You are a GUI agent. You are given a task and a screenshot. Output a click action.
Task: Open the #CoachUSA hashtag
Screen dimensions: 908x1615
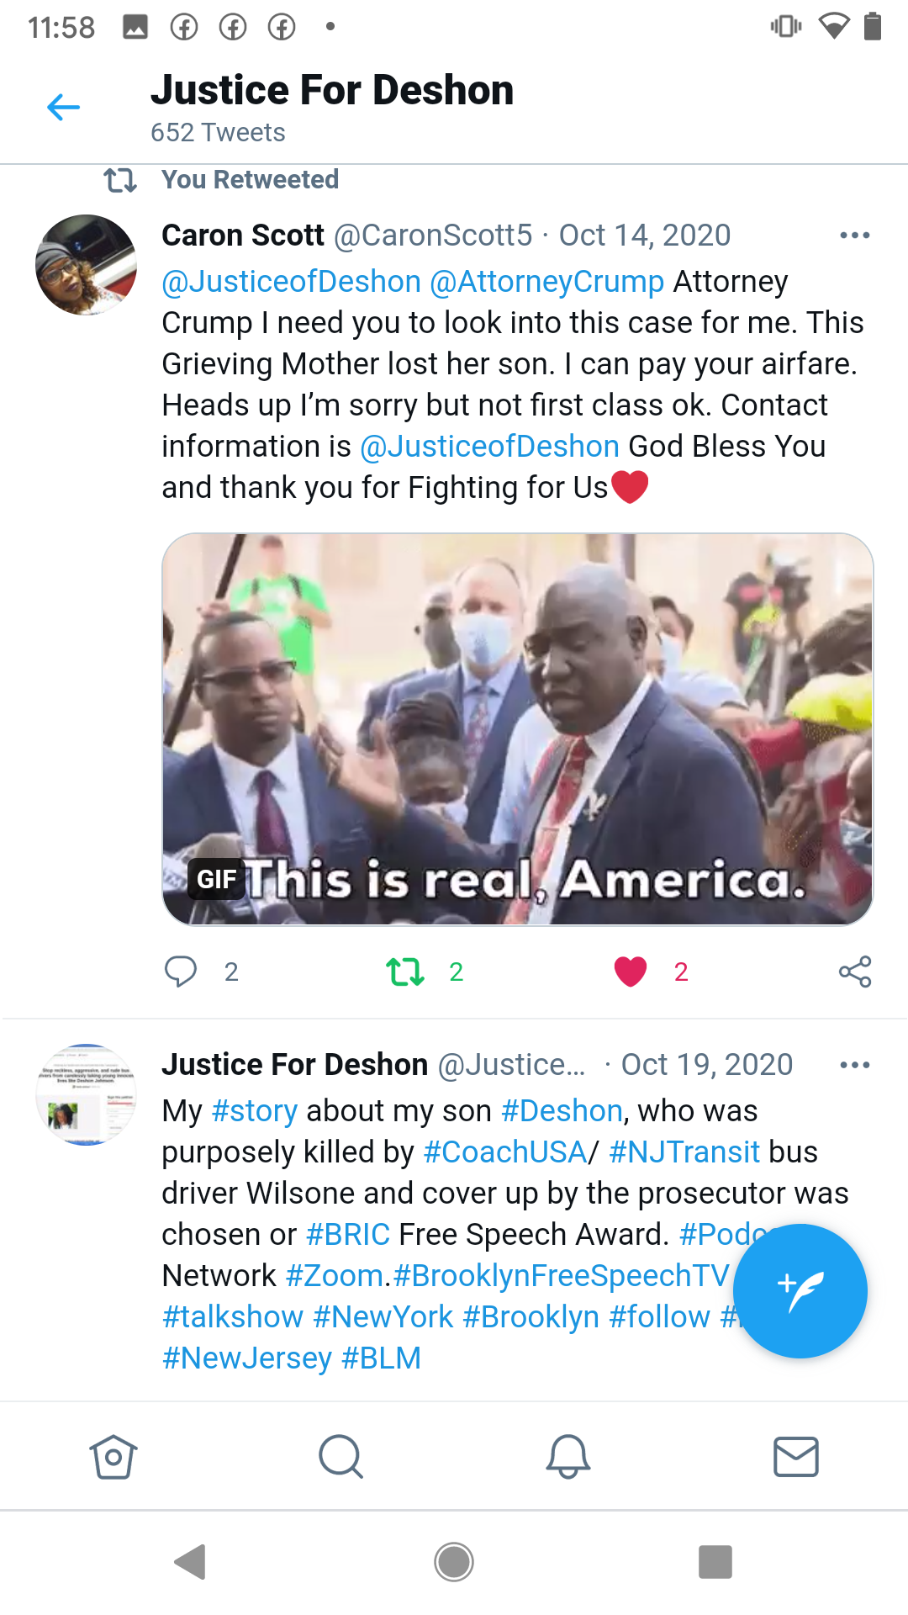(504, 1152)
